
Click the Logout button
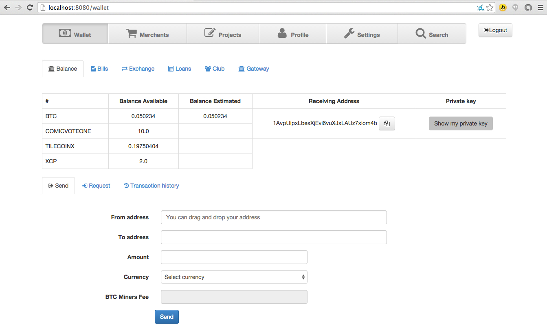495,30
